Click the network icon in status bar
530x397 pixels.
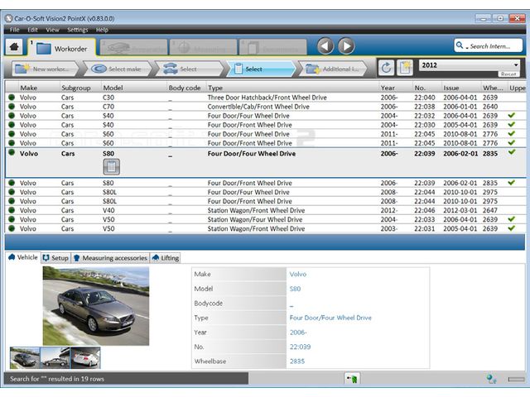pos(491,379)
